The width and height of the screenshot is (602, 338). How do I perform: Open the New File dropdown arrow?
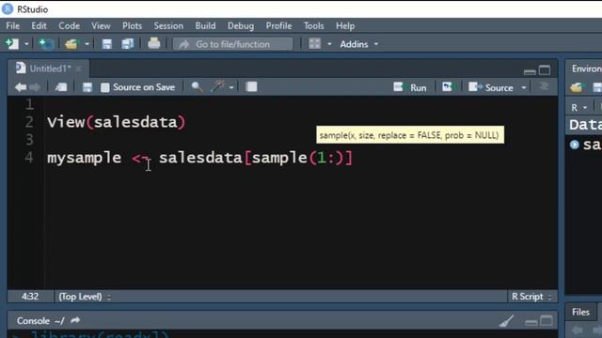pos(26,44)
